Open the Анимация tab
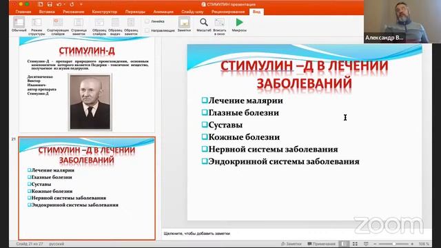This screenshot has width=441, height=248. (x=163, y=12)
